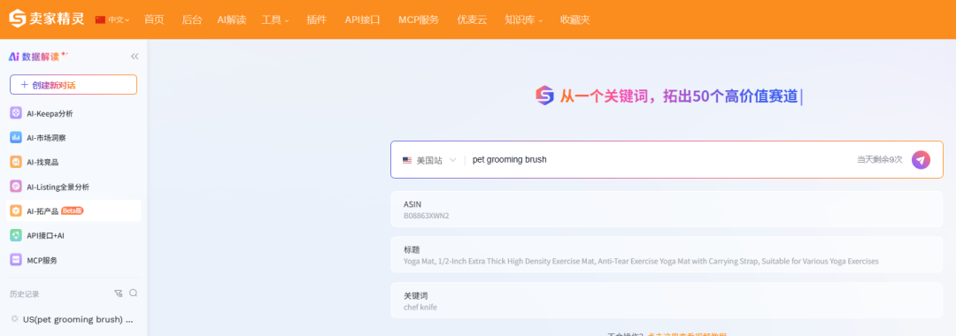The image size is (956, 336).
Task: Open 后台 in the top navigation
Action: pos(191,19)
